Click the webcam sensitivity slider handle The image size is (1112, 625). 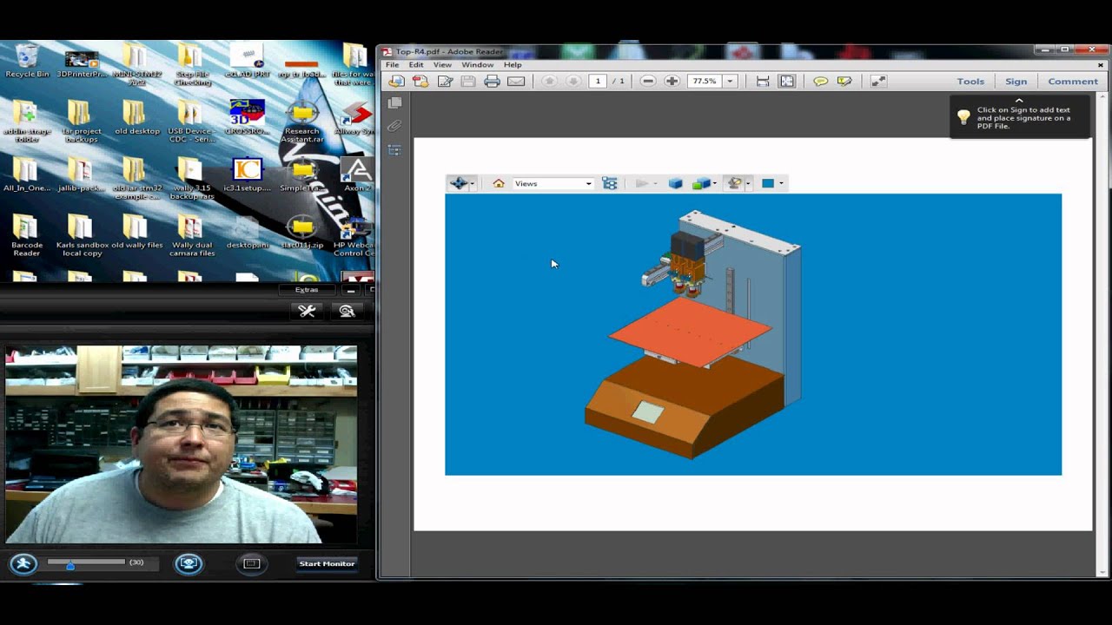coord(70,565)
